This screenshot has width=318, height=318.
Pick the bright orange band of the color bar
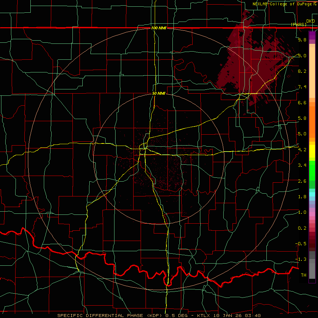[312, 122]
